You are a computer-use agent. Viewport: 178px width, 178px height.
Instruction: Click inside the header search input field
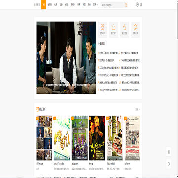pos(113,5)
